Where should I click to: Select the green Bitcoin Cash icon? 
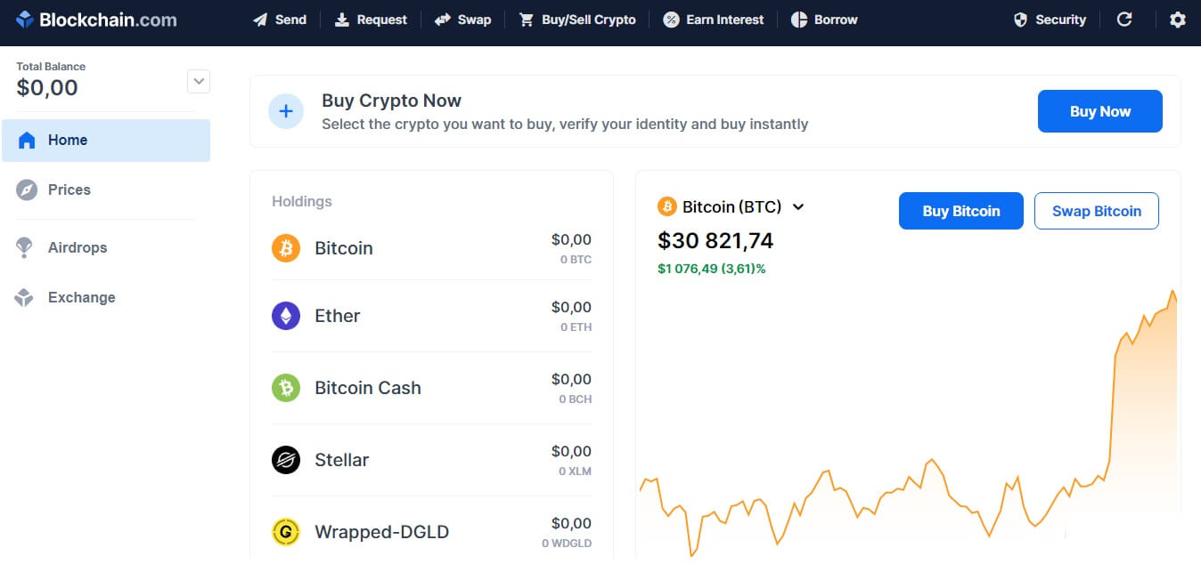(x=286, y=388)
